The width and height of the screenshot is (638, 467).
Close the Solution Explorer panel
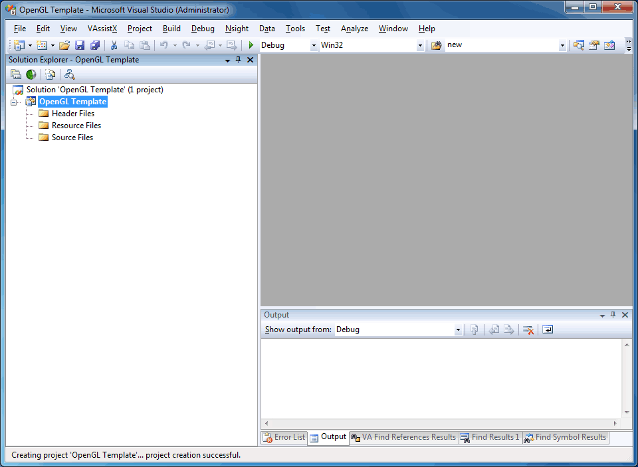(x=251, y=60)
